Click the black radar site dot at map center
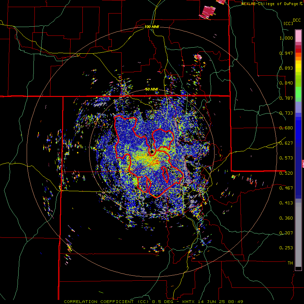This screenshot has height=304, width=304. pos(152,151)
